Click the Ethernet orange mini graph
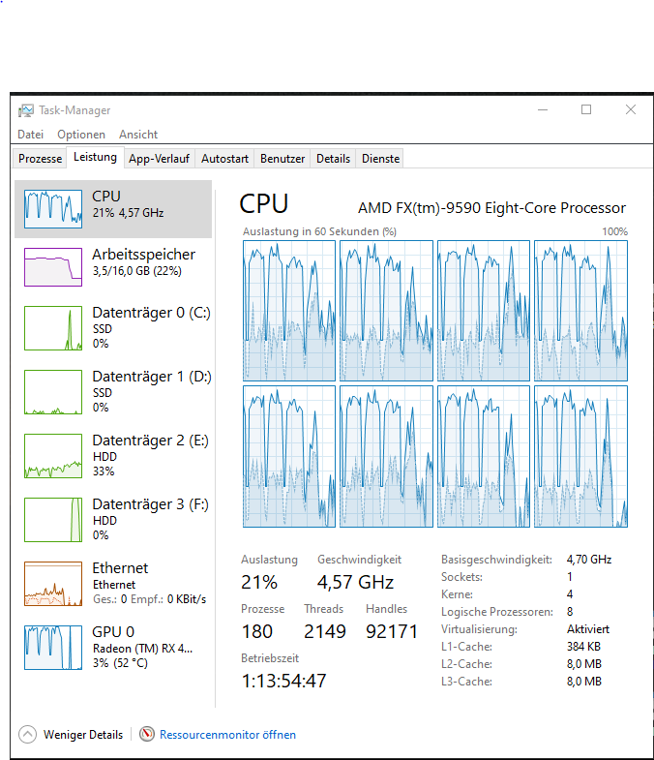This screenshot has height=760, width=654. pyautogui.click(x=53, y=584)
